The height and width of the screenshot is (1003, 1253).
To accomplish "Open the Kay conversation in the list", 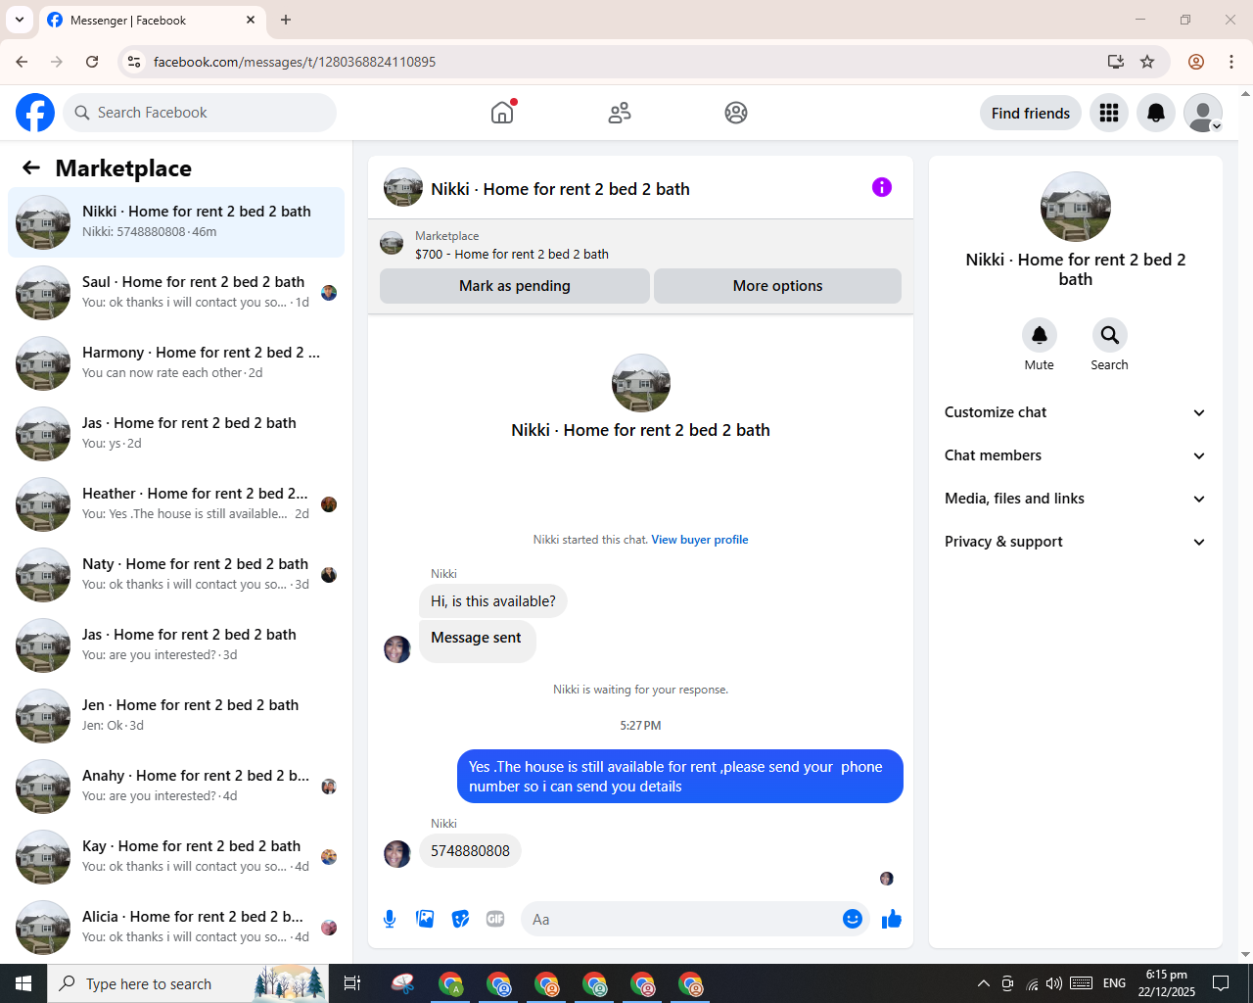I will [x=176, y=857].
